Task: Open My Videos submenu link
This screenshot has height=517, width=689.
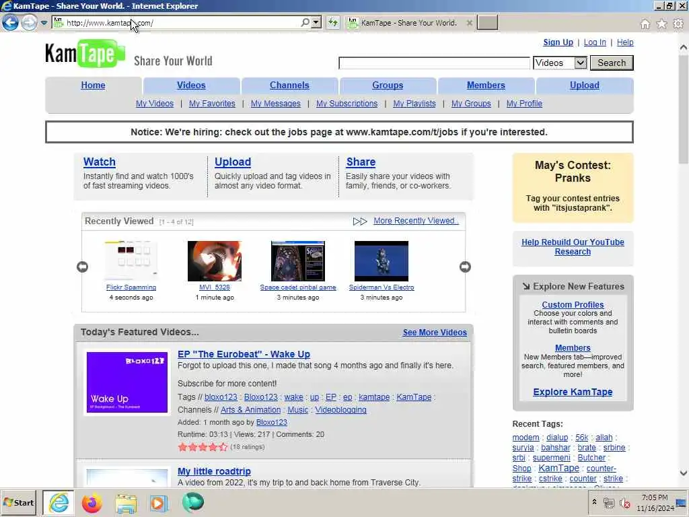Action: pyautogui.click(x=155, y=103)
